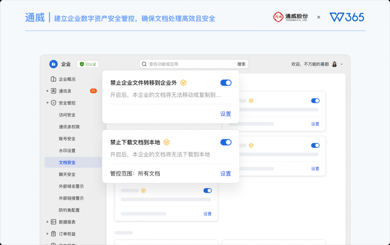Click 开启后,本企业的文档将无法移动或复制到… description
The image size is (390, 245).
[166, 95]
